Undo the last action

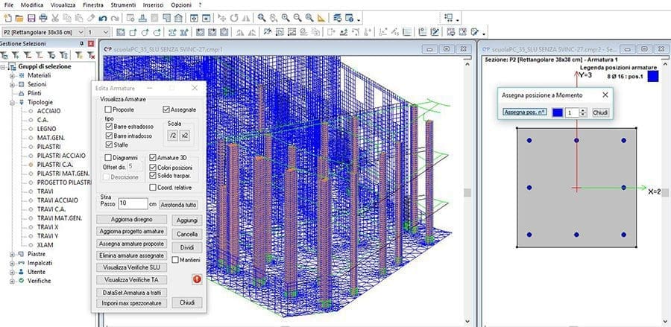[103, 18]
